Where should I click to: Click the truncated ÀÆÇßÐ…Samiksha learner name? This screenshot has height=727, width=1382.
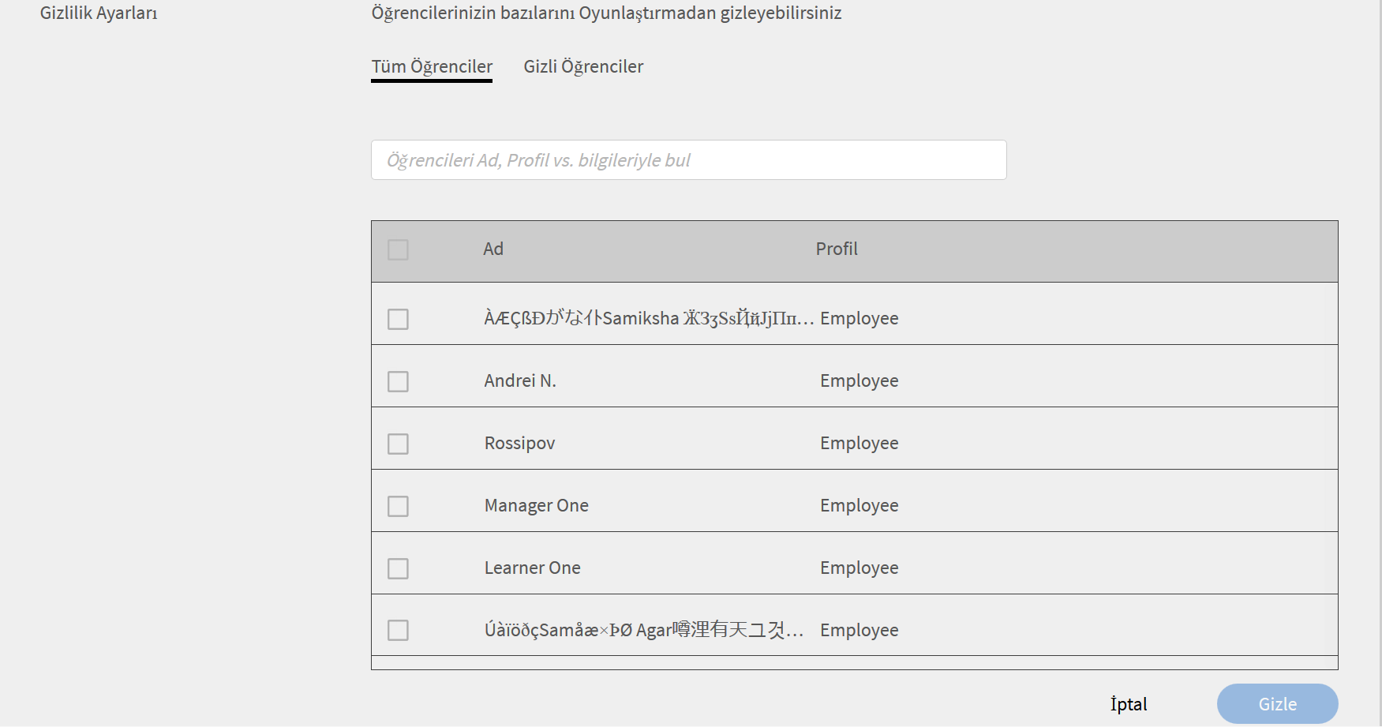pyautogui.click(x=648, y=319)
